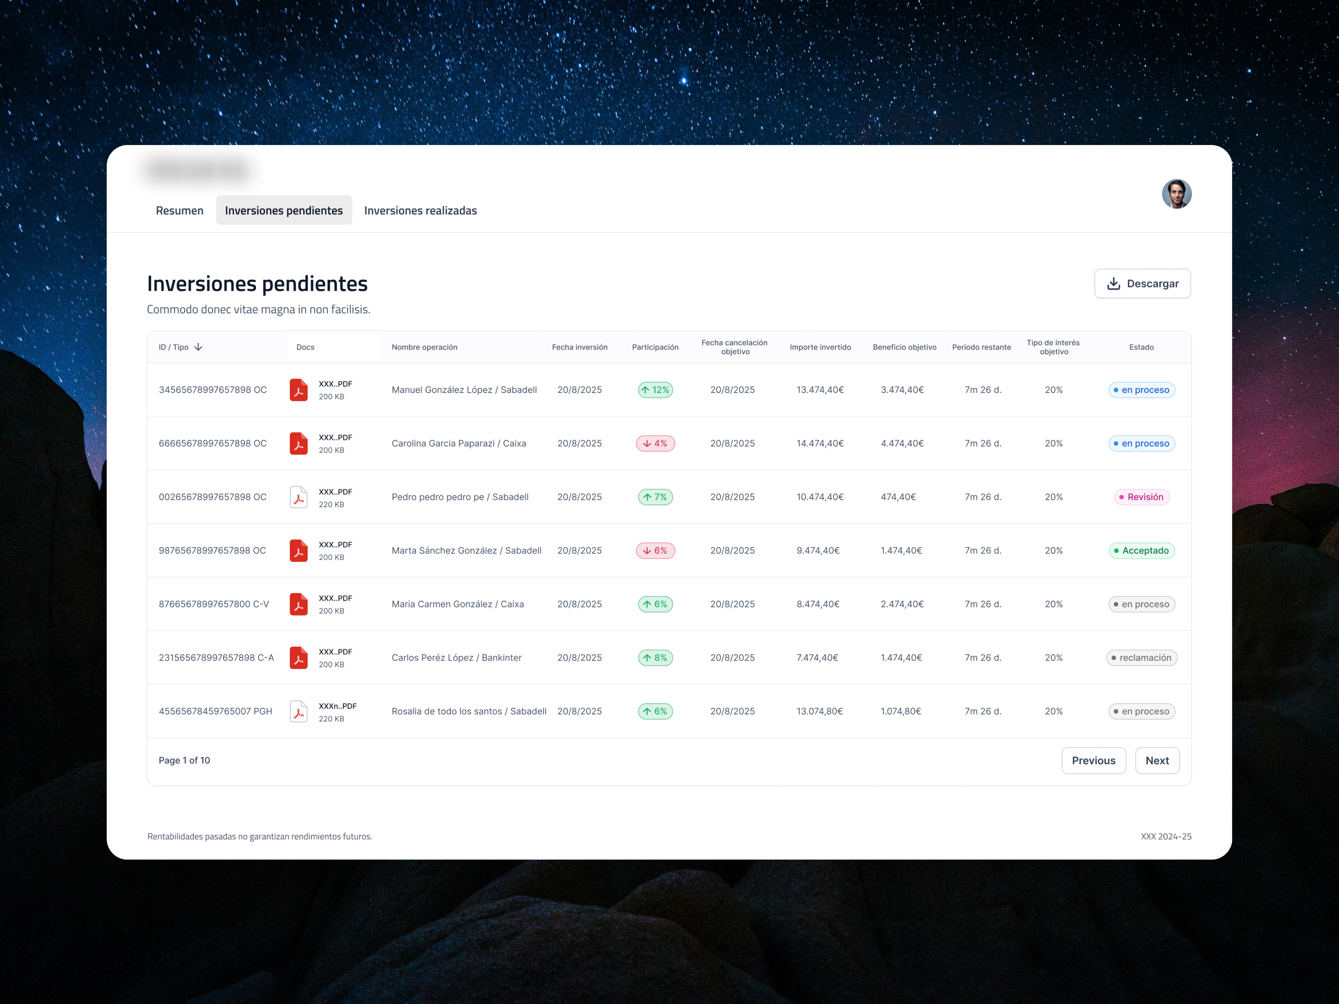
Task: Go to the next page with Next
Action: click(1157, 760)
